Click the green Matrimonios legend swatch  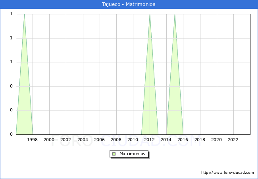[x=114, y=154]
